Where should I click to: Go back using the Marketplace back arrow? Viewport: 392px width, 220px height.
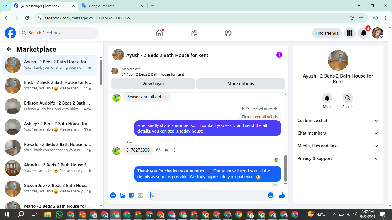coord(9,49)
